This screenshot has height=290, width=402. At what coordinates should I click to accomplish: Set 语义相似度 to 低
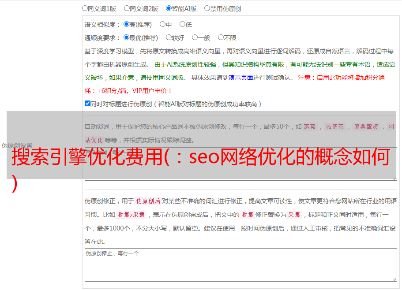[182, 24]
